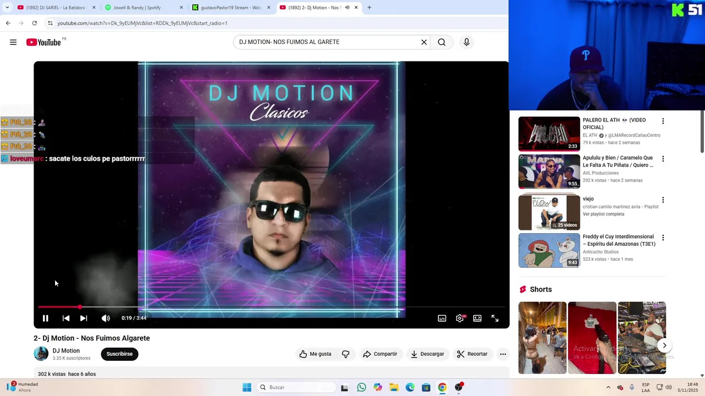Download the video with Descargar

427,354
